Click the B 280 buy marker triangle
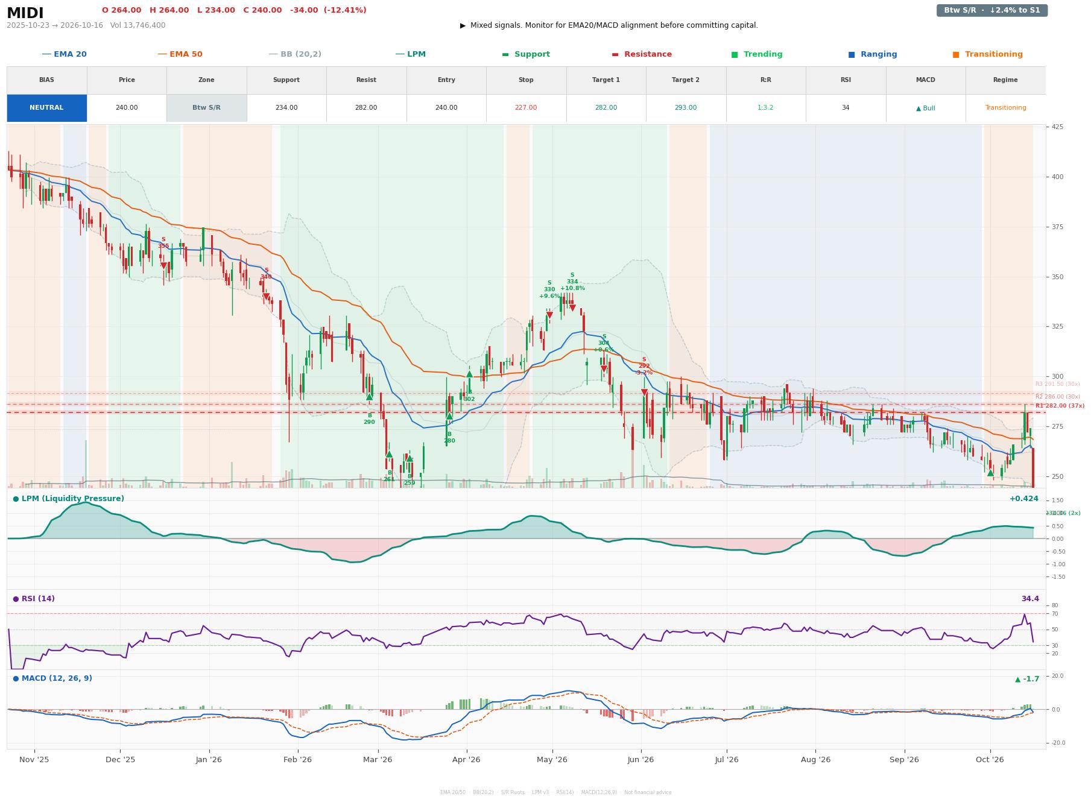 (449, 416)
